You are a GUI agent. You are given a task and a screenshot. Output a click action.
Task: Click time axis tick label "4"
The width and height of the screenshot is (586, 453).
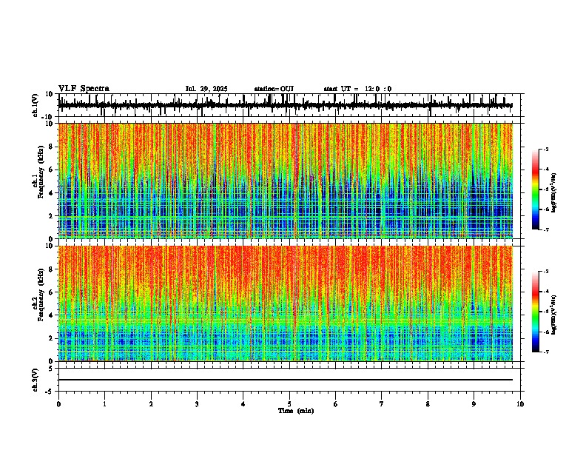pos(243,404)
